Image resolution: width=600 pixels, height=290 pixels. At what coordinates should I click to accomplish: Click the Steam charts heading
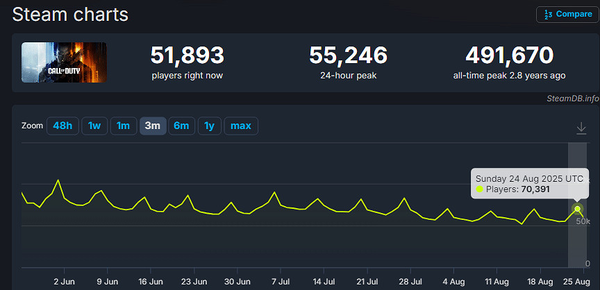(70, 14)
